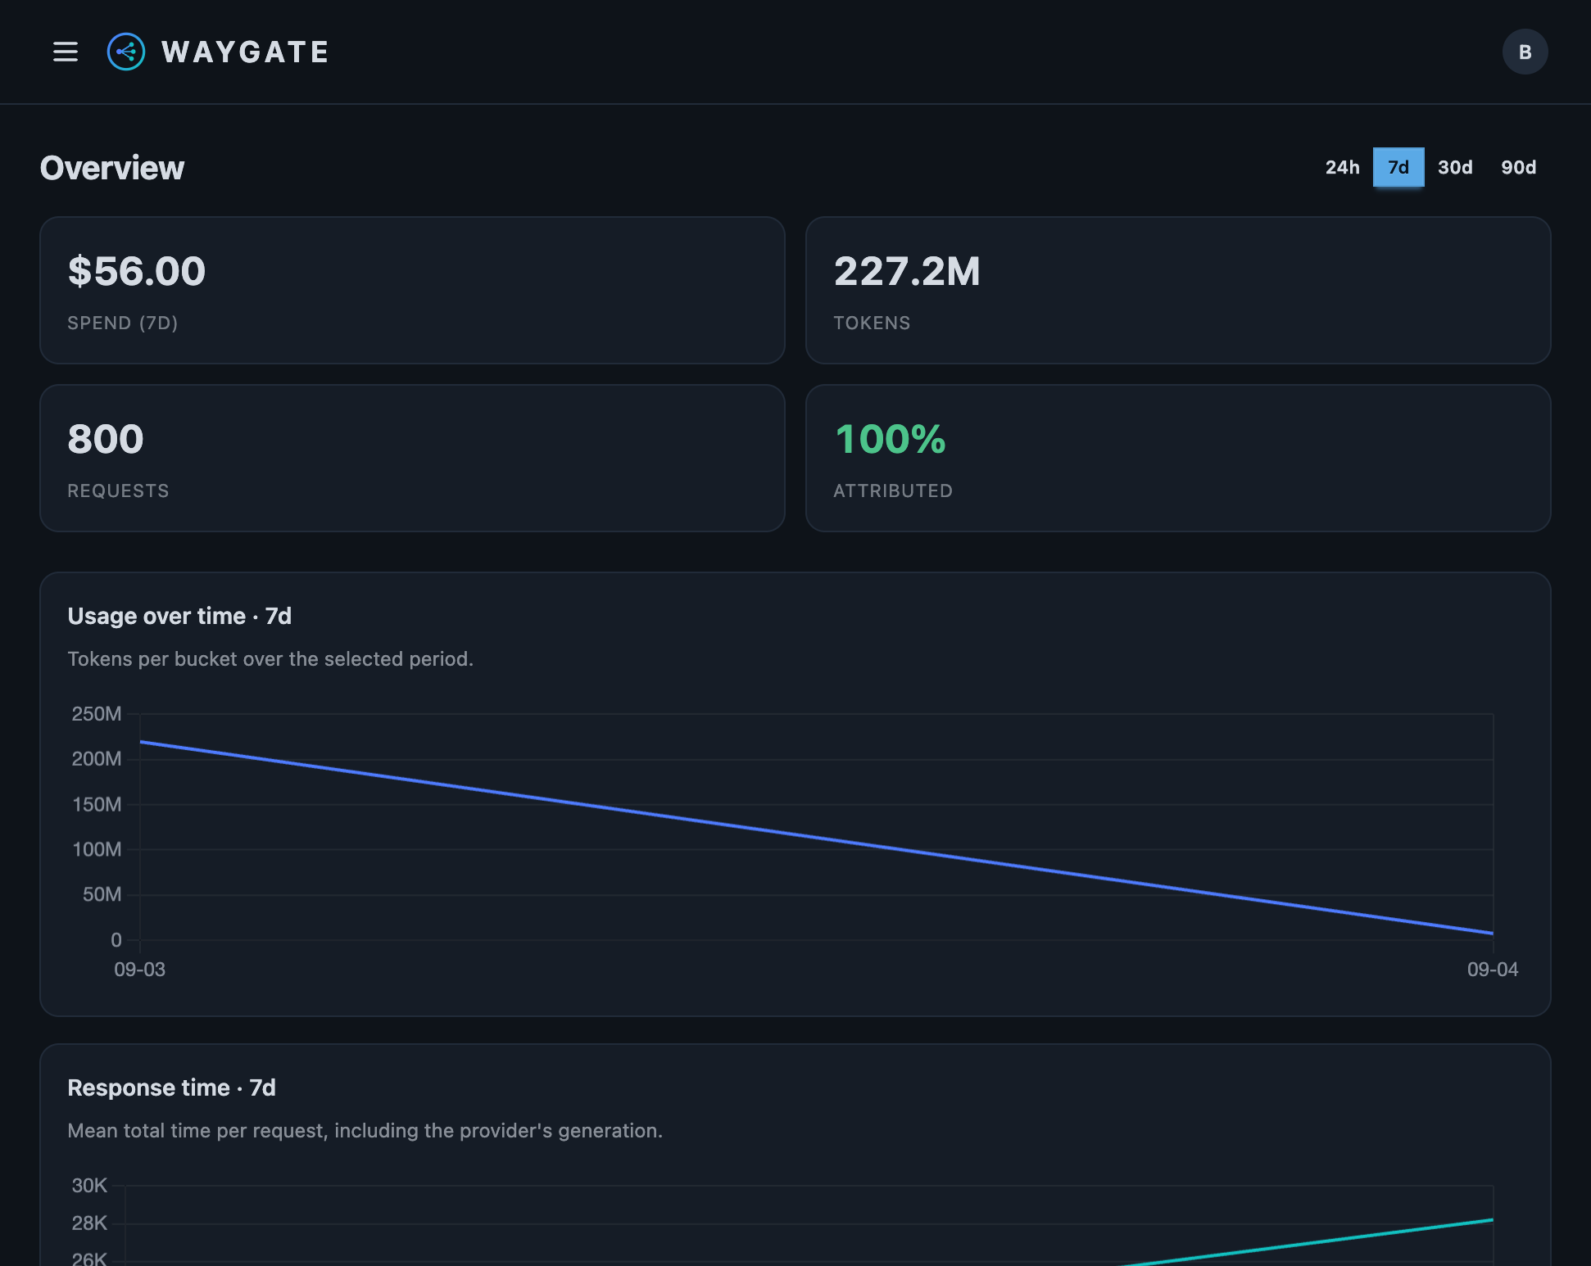This screenshot has width=1591, height=1266.
Task: Click the Mean total time description
Action: pyautogui.click(x=365, y=1131)
